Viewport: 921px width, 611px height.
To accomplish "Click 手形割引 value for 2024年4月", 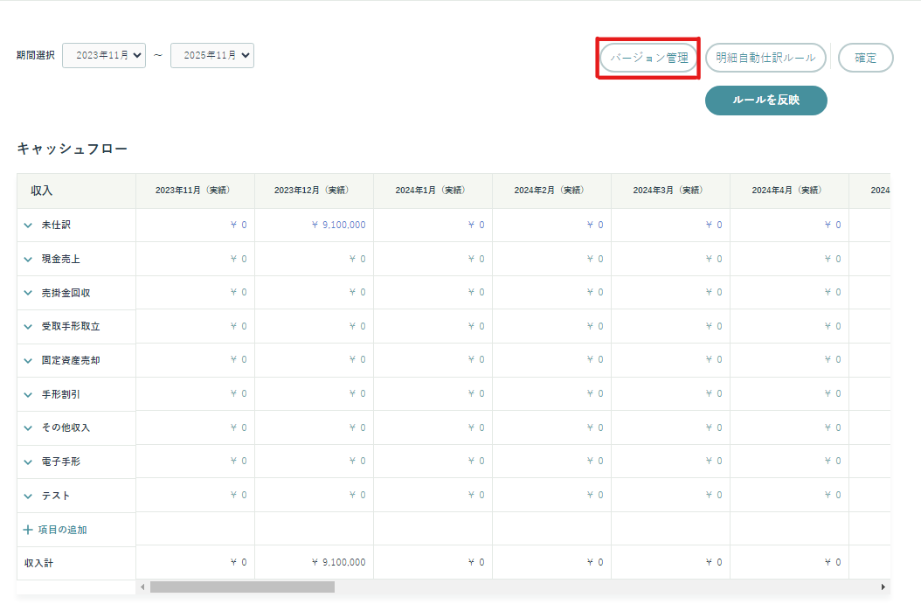I will pos(833,394).
